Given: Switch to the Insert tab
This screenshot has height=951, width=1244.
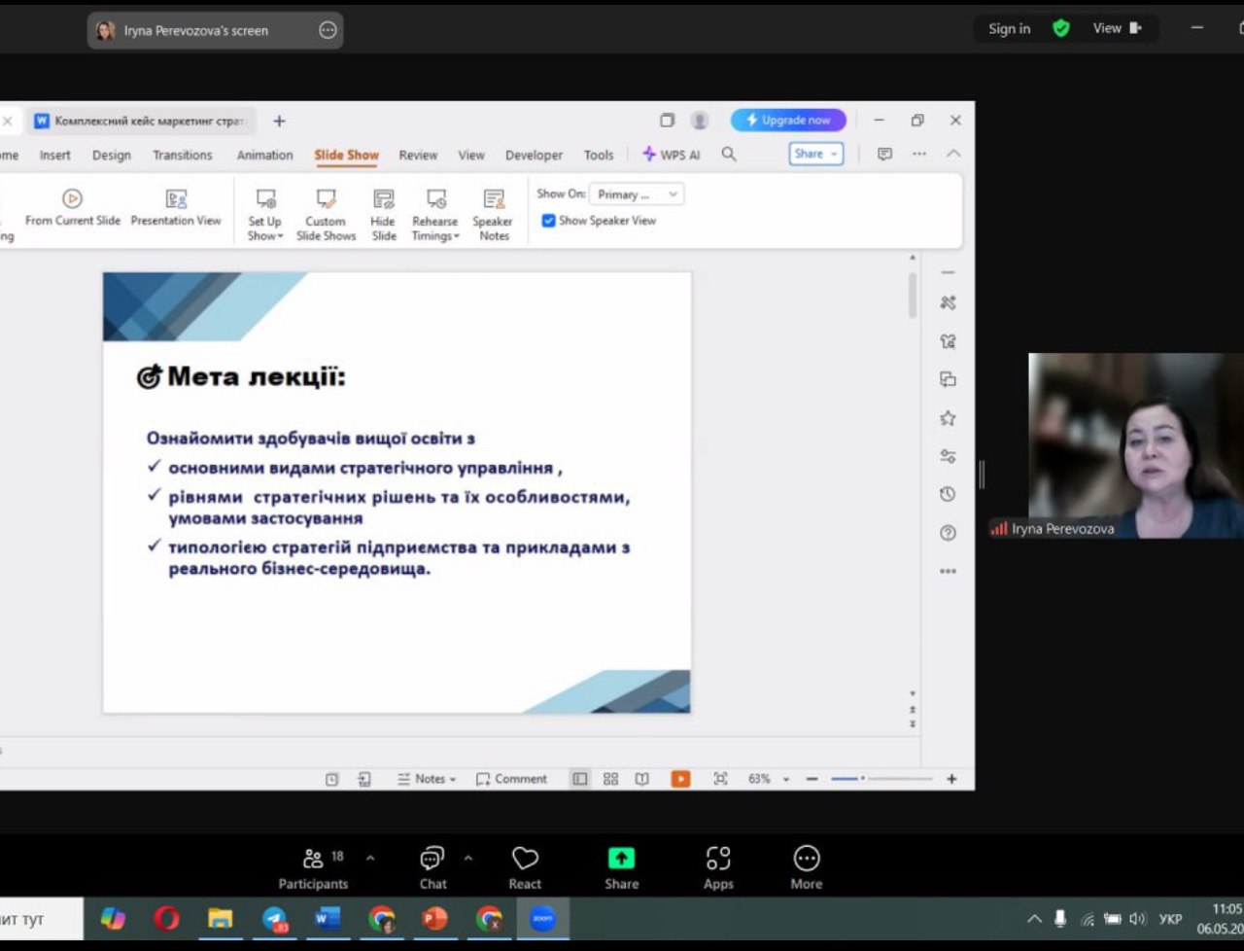Looking at the screenshot, I should pyautogui.click(x=54, y=156).
